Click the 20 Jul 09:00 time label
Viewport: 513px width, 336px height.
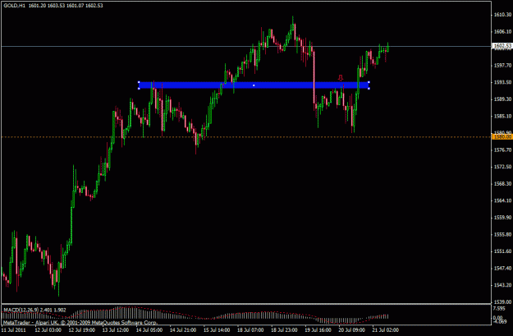(351, 330)
